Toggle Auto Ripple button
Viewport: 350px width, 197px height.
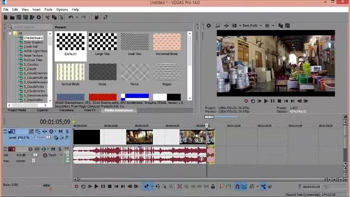pos(252,186)
